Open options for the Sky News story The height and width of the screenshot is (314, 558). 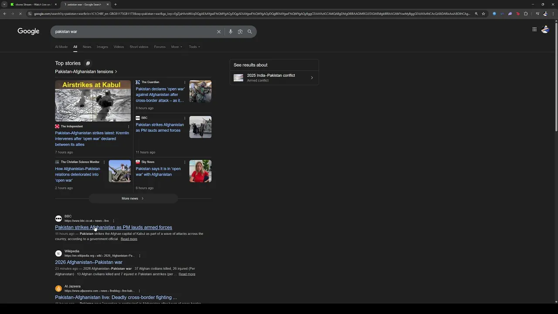184,162
